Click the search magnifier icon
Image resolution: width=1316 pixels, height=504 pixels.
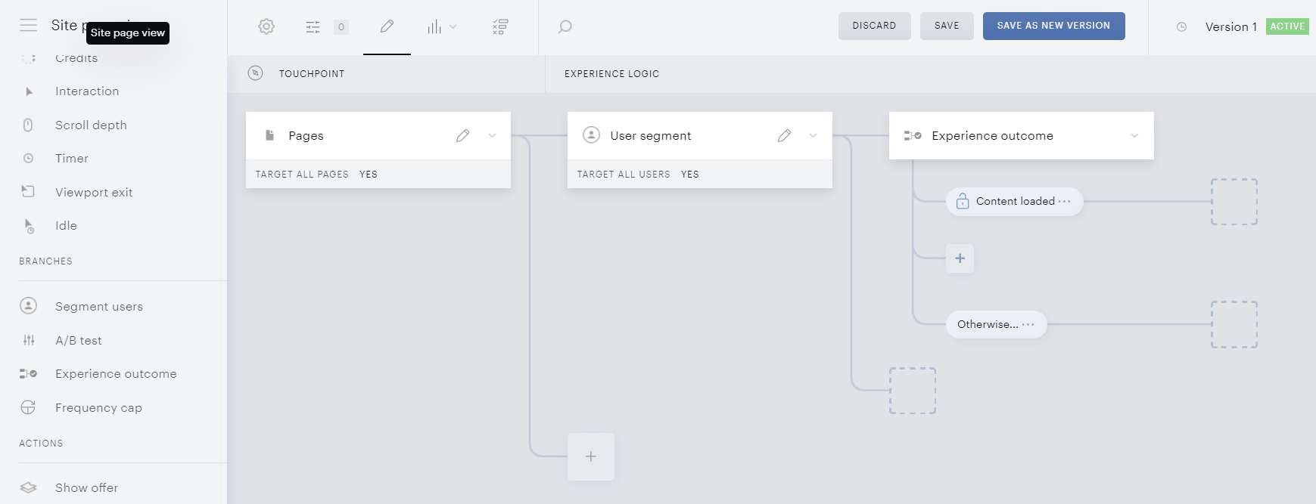click(565, 27)
